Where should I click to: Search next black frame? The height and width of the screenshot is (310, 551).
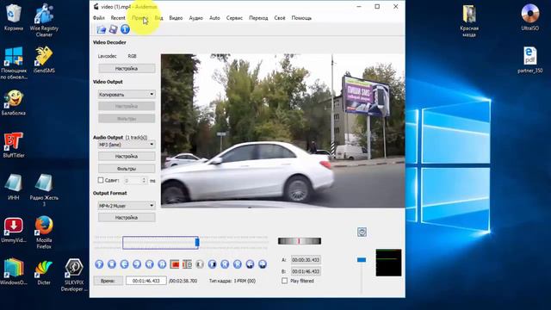click(x=213, y=264)
